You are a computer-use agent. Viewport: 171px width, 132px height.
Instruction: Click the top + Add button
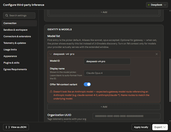pyautogui.click(x=104, y=12)
